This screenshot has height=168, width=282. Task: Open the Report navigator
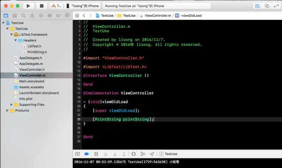tap(67, 15)
